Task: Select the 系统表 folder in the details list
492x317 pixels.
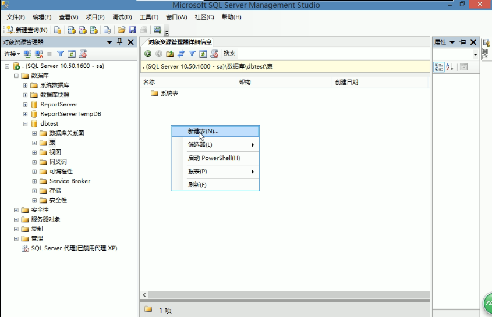Action: pos(165,93)
